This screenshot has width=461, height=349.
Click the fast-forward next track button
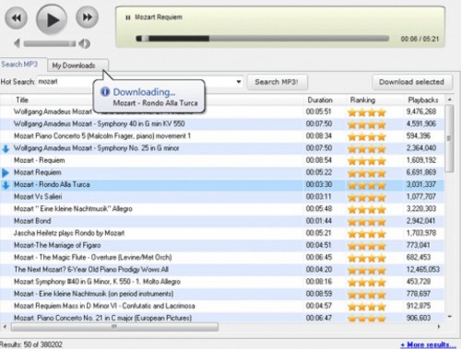pyautogui.click(x=88, y=17)
